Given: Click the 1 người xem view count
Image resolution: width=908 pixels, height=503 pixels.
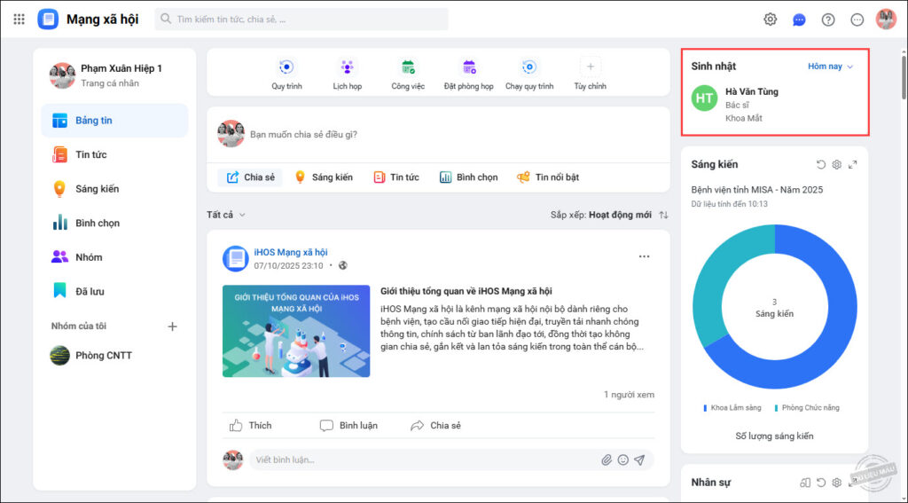Looking at the screenshot, I should coord(629,395).
